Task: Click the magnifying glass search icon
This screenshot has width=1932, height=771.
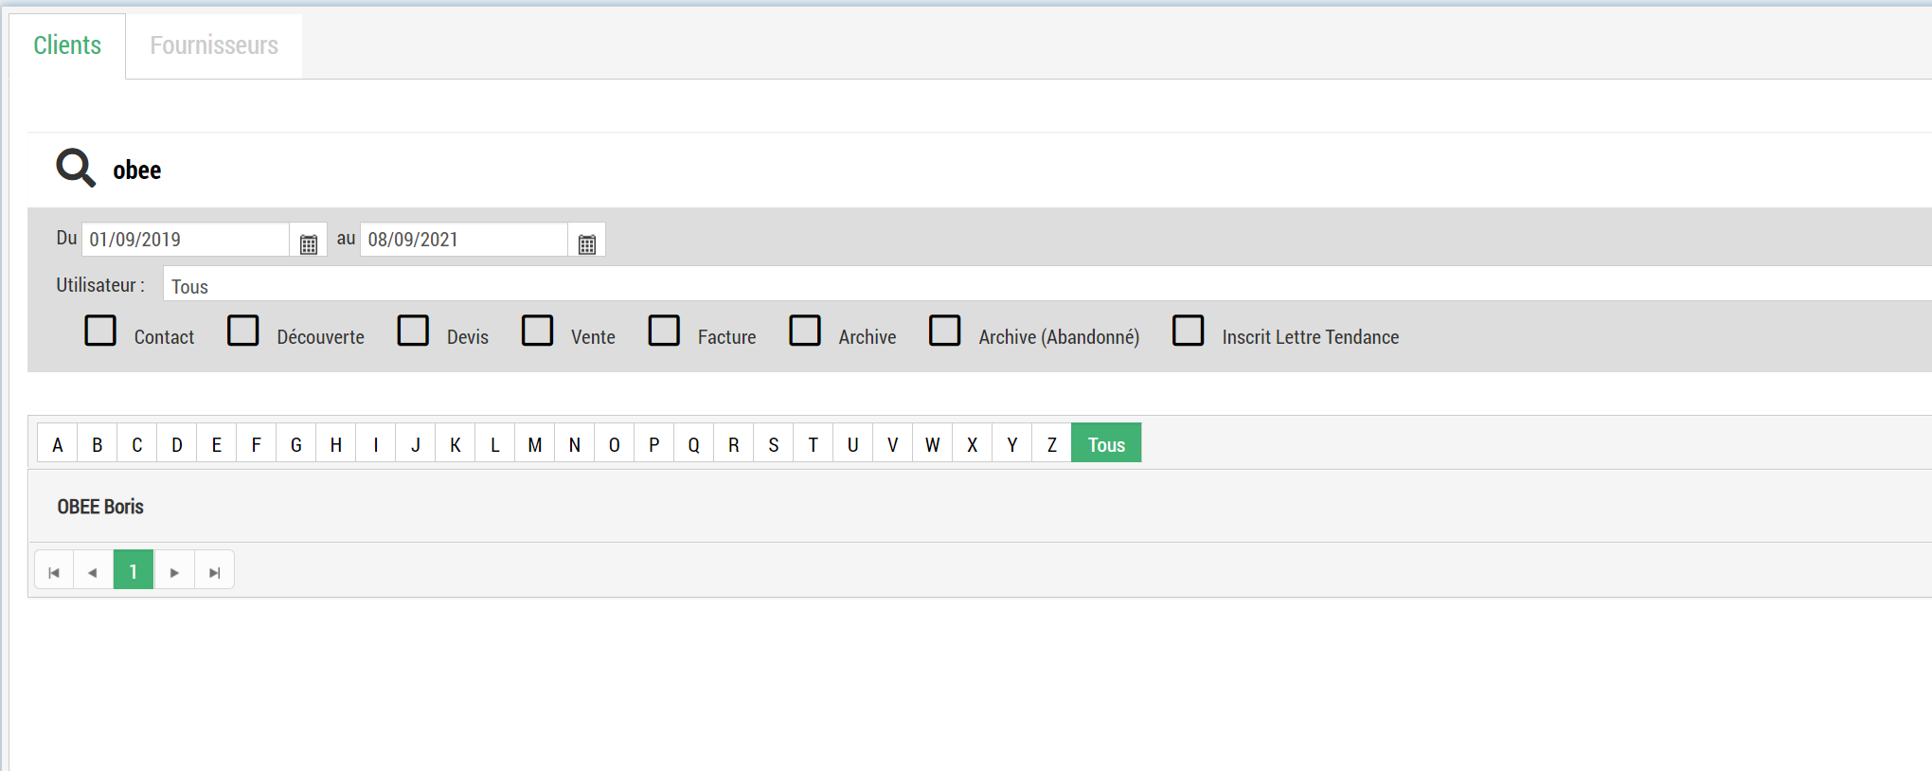Action: [x=75, y=169]
